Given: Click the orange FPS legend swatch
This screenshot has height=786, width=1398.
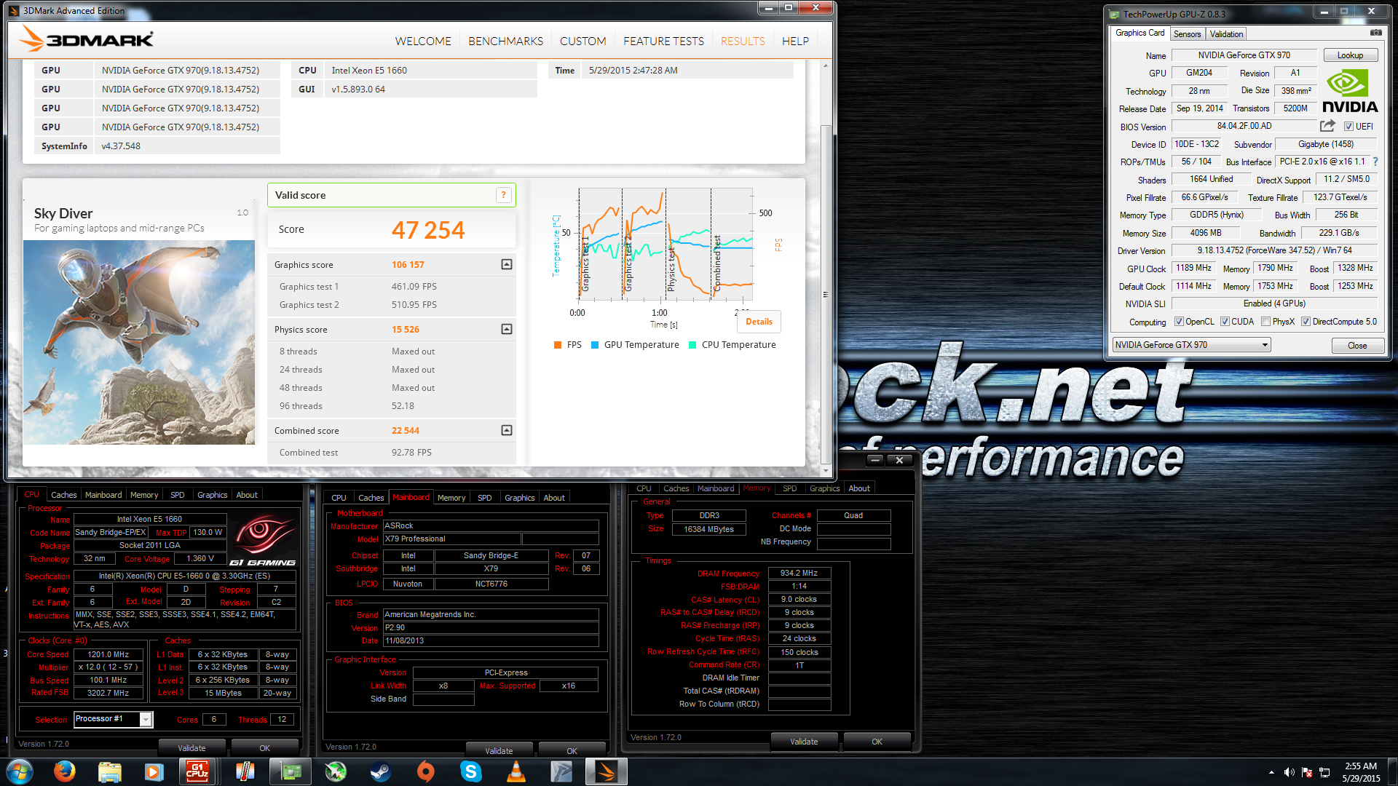Looking at the screenshot, I should pyautogui.click(x=558, y=345).
